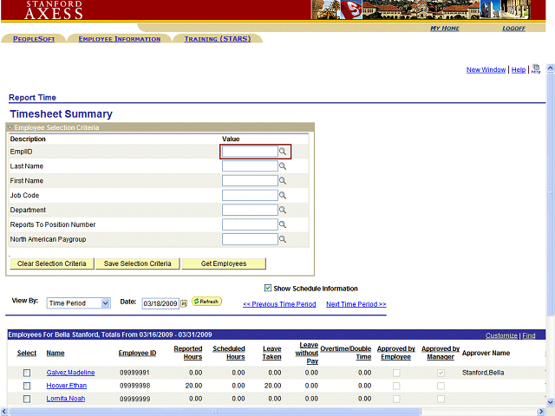Collapse the Employee Selection Criteria section

[11, 127]
